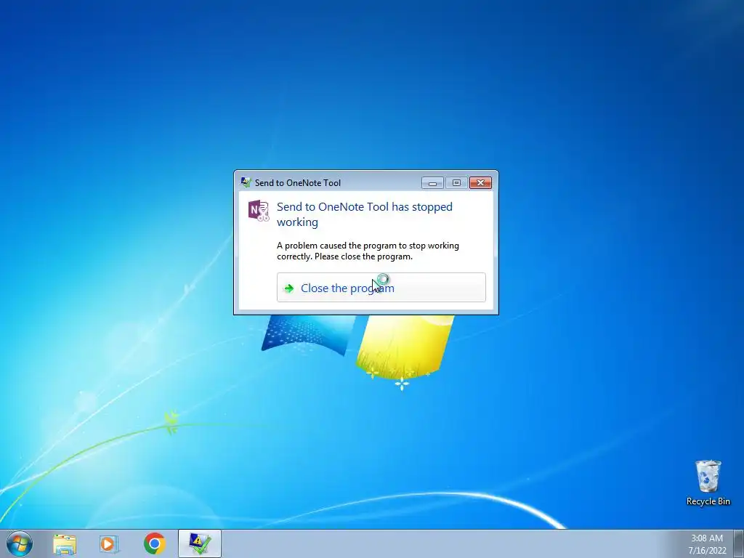The height and width of the screenshot is (558, 744).
Task: Open Windows Explorer from taskbar
Action: pos(65,543)
